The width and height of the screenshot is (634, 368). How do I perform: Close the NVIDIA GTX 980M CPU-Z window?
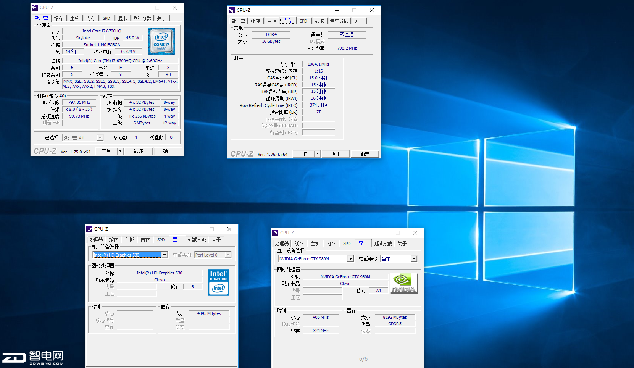point(415,233)
